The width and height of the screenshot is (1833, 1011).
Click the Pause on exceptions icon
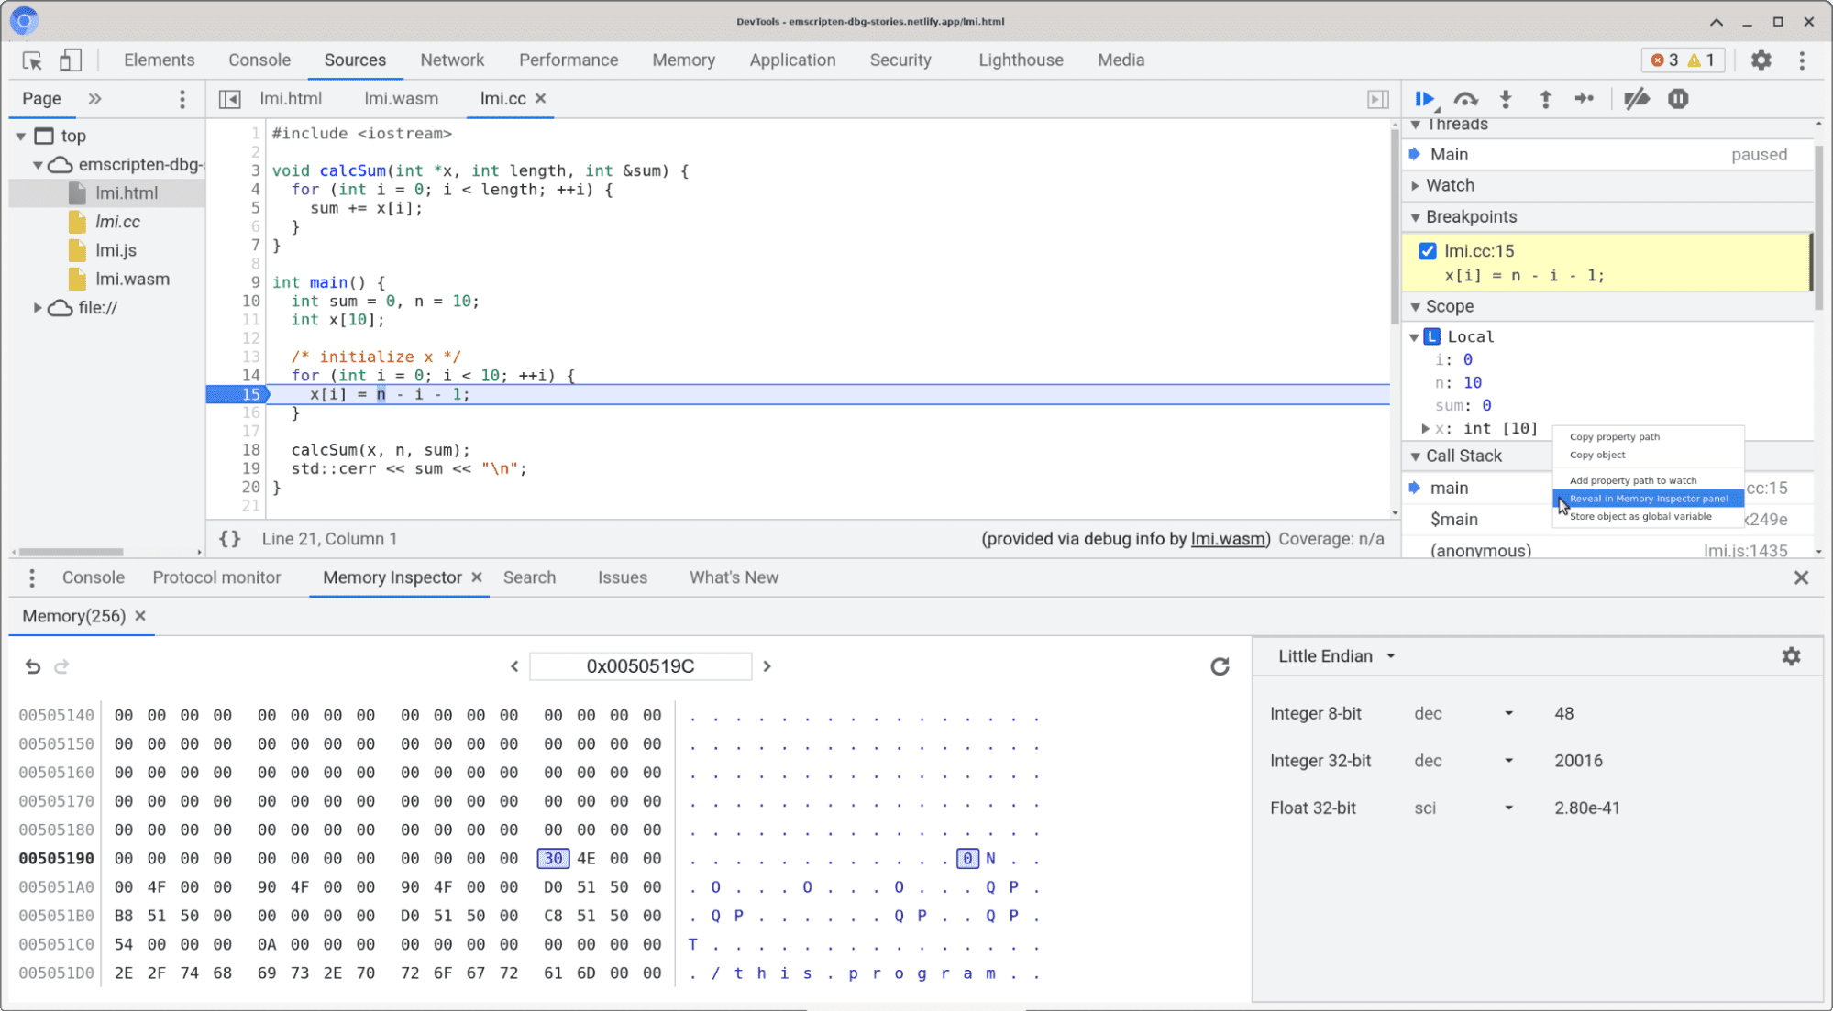(x=1680, y=98)
